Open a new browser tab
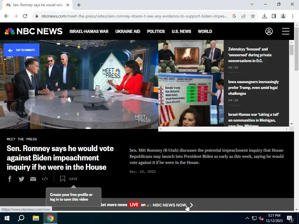This screenshot has height=224, width=299. (x=79, y=5)
